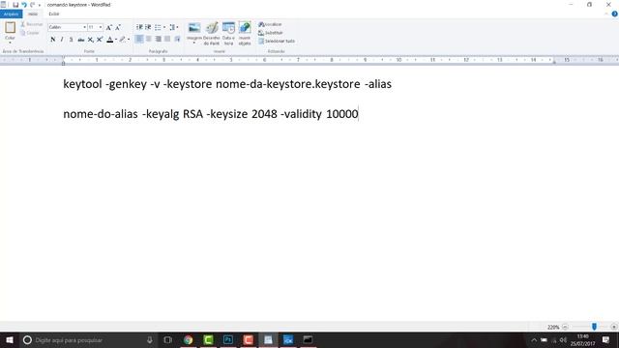Start a bulleted list
Screen dimensions: 619x348
pyautogui.click(x=158, y=27)
